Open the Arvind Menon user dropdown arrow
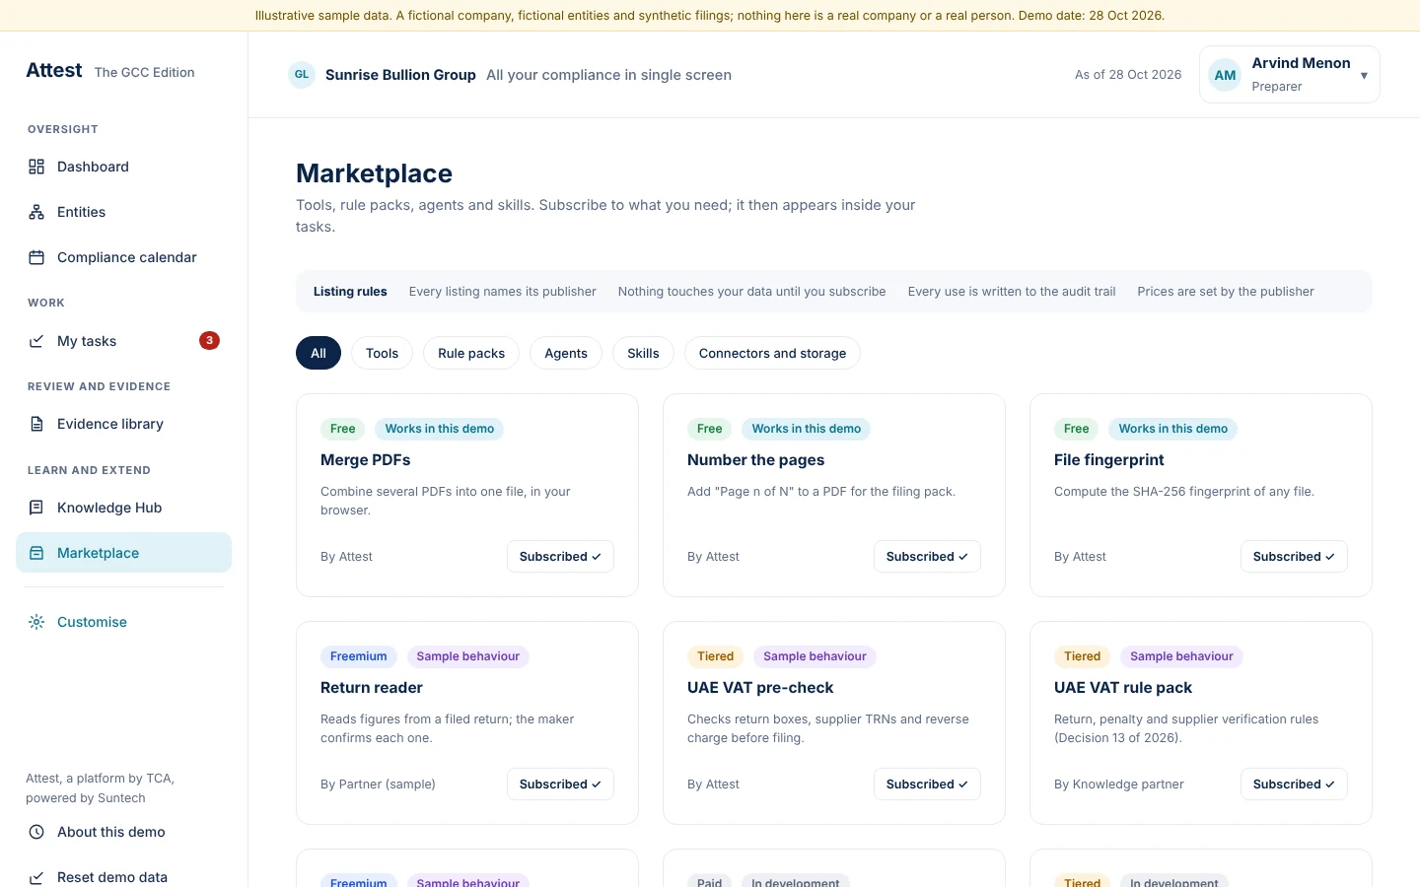 tap(1364, 75)
